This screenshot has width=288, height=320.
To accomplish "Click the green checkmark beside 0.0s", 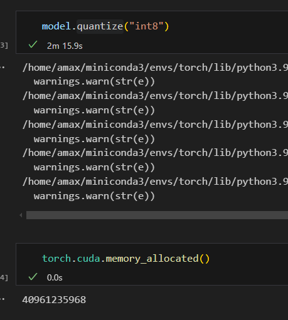I will tap(33, 277).
